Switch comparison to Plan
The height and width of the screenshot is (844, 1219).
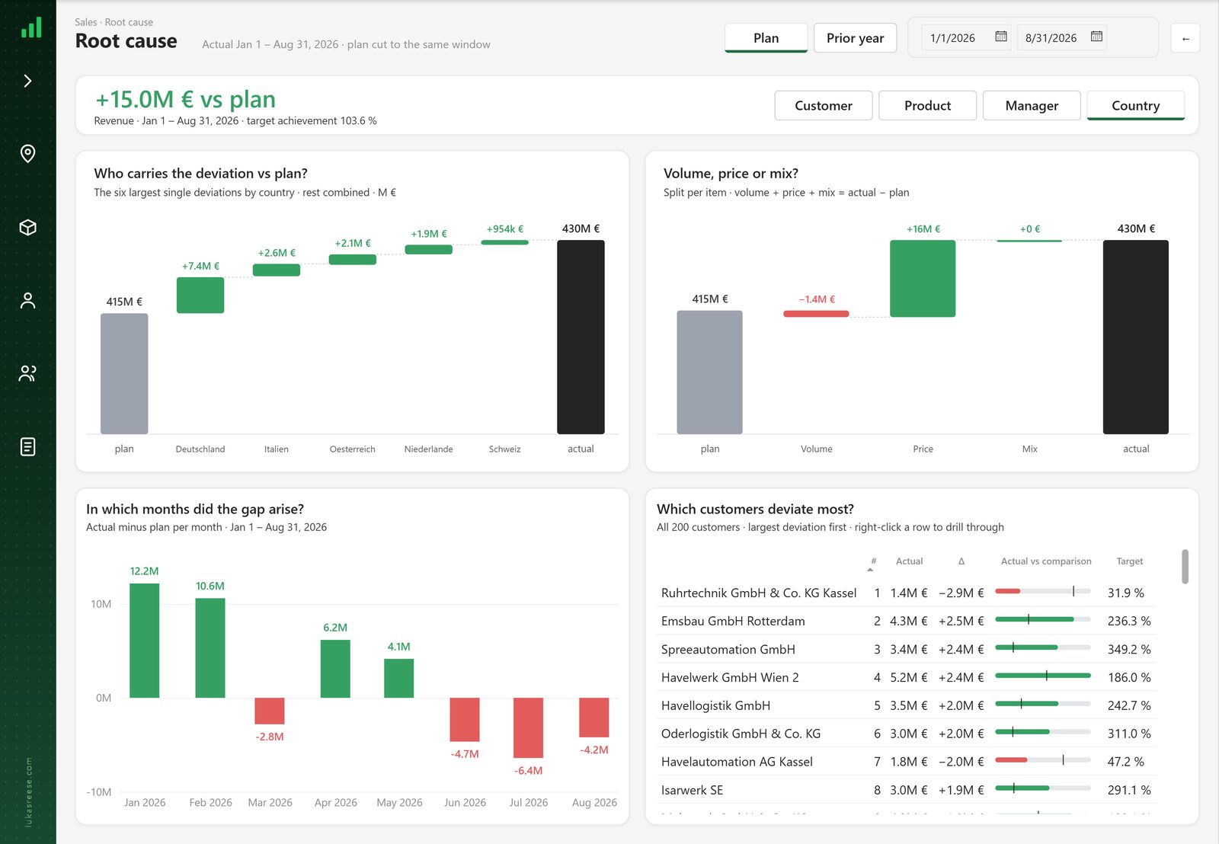(x=766, y=38)
